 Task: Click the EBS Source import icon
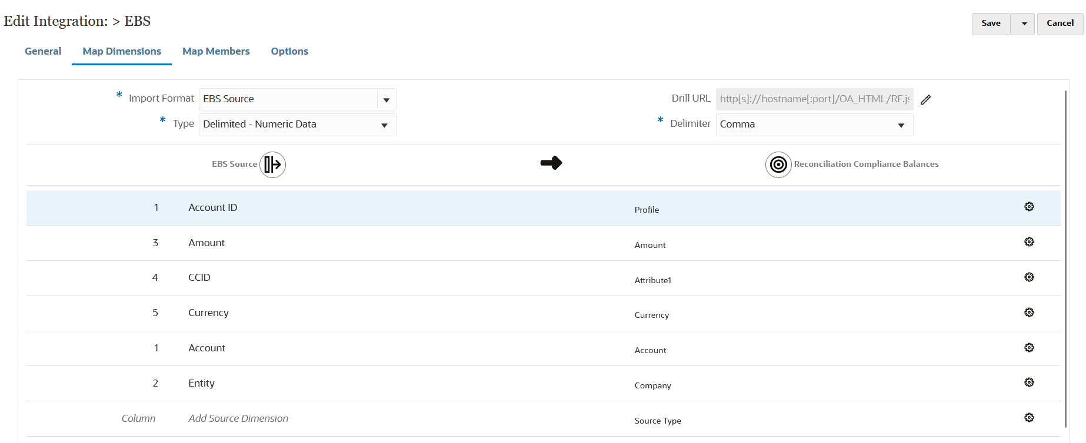272,165
